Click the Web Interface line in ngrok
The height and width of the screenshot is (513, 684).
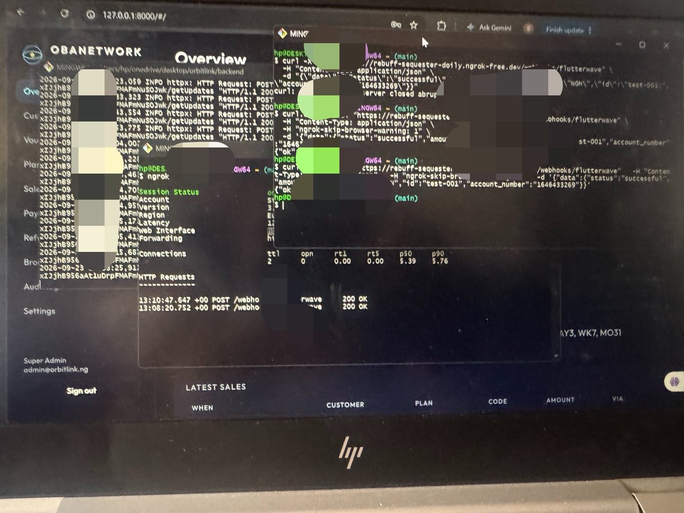167,231
